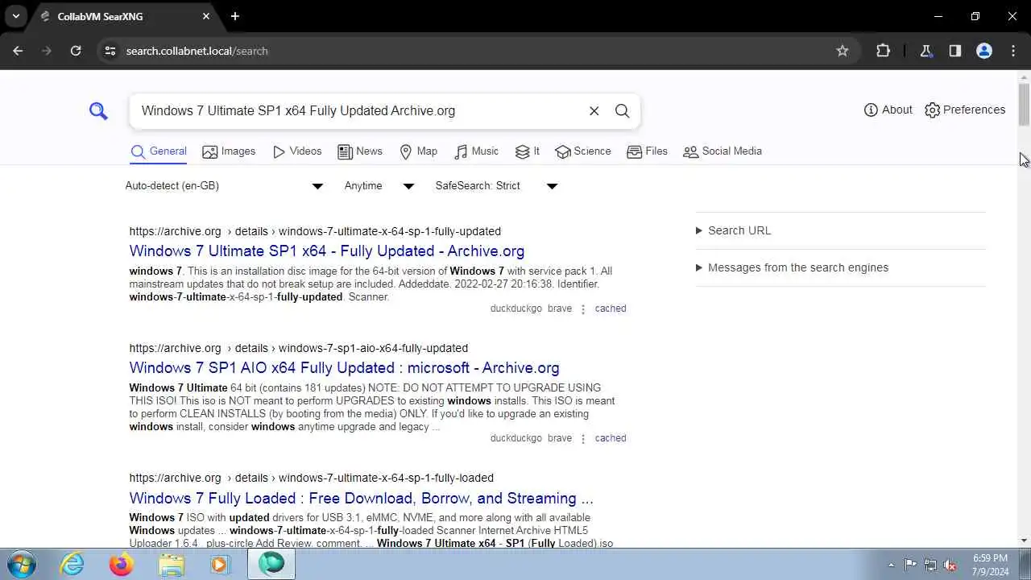The height and width of the screenshot is (580, 1031).
Task: Open the Windows Start menu
Action: [x=22, y=564]
